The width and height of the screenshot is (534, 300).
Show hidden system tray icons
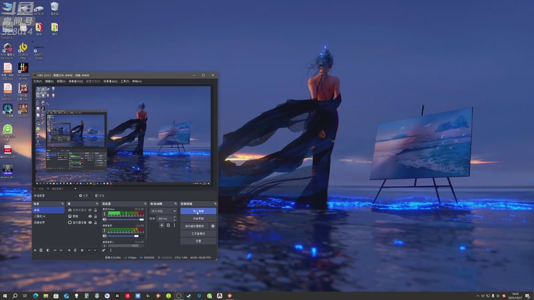pos(478,296)
